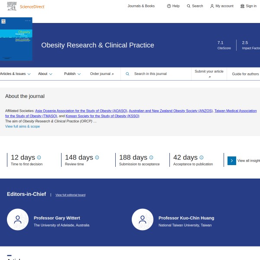This screenshot has height=260, width=260.
Task: Open Help via question mark icon
Action: point(169,6)
